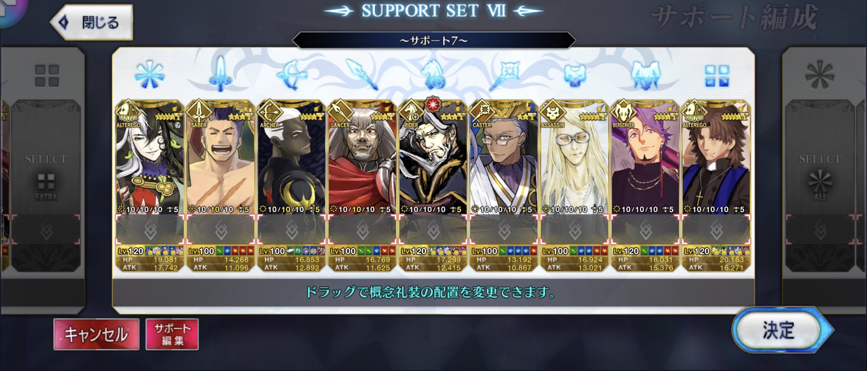Click empty craft essence slot under Assassin

[x=575, y=230]
